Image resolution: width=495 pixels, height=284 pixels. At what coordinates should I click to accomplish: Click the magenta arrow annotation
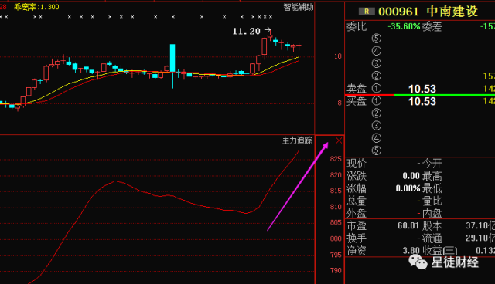click(298, 187)
